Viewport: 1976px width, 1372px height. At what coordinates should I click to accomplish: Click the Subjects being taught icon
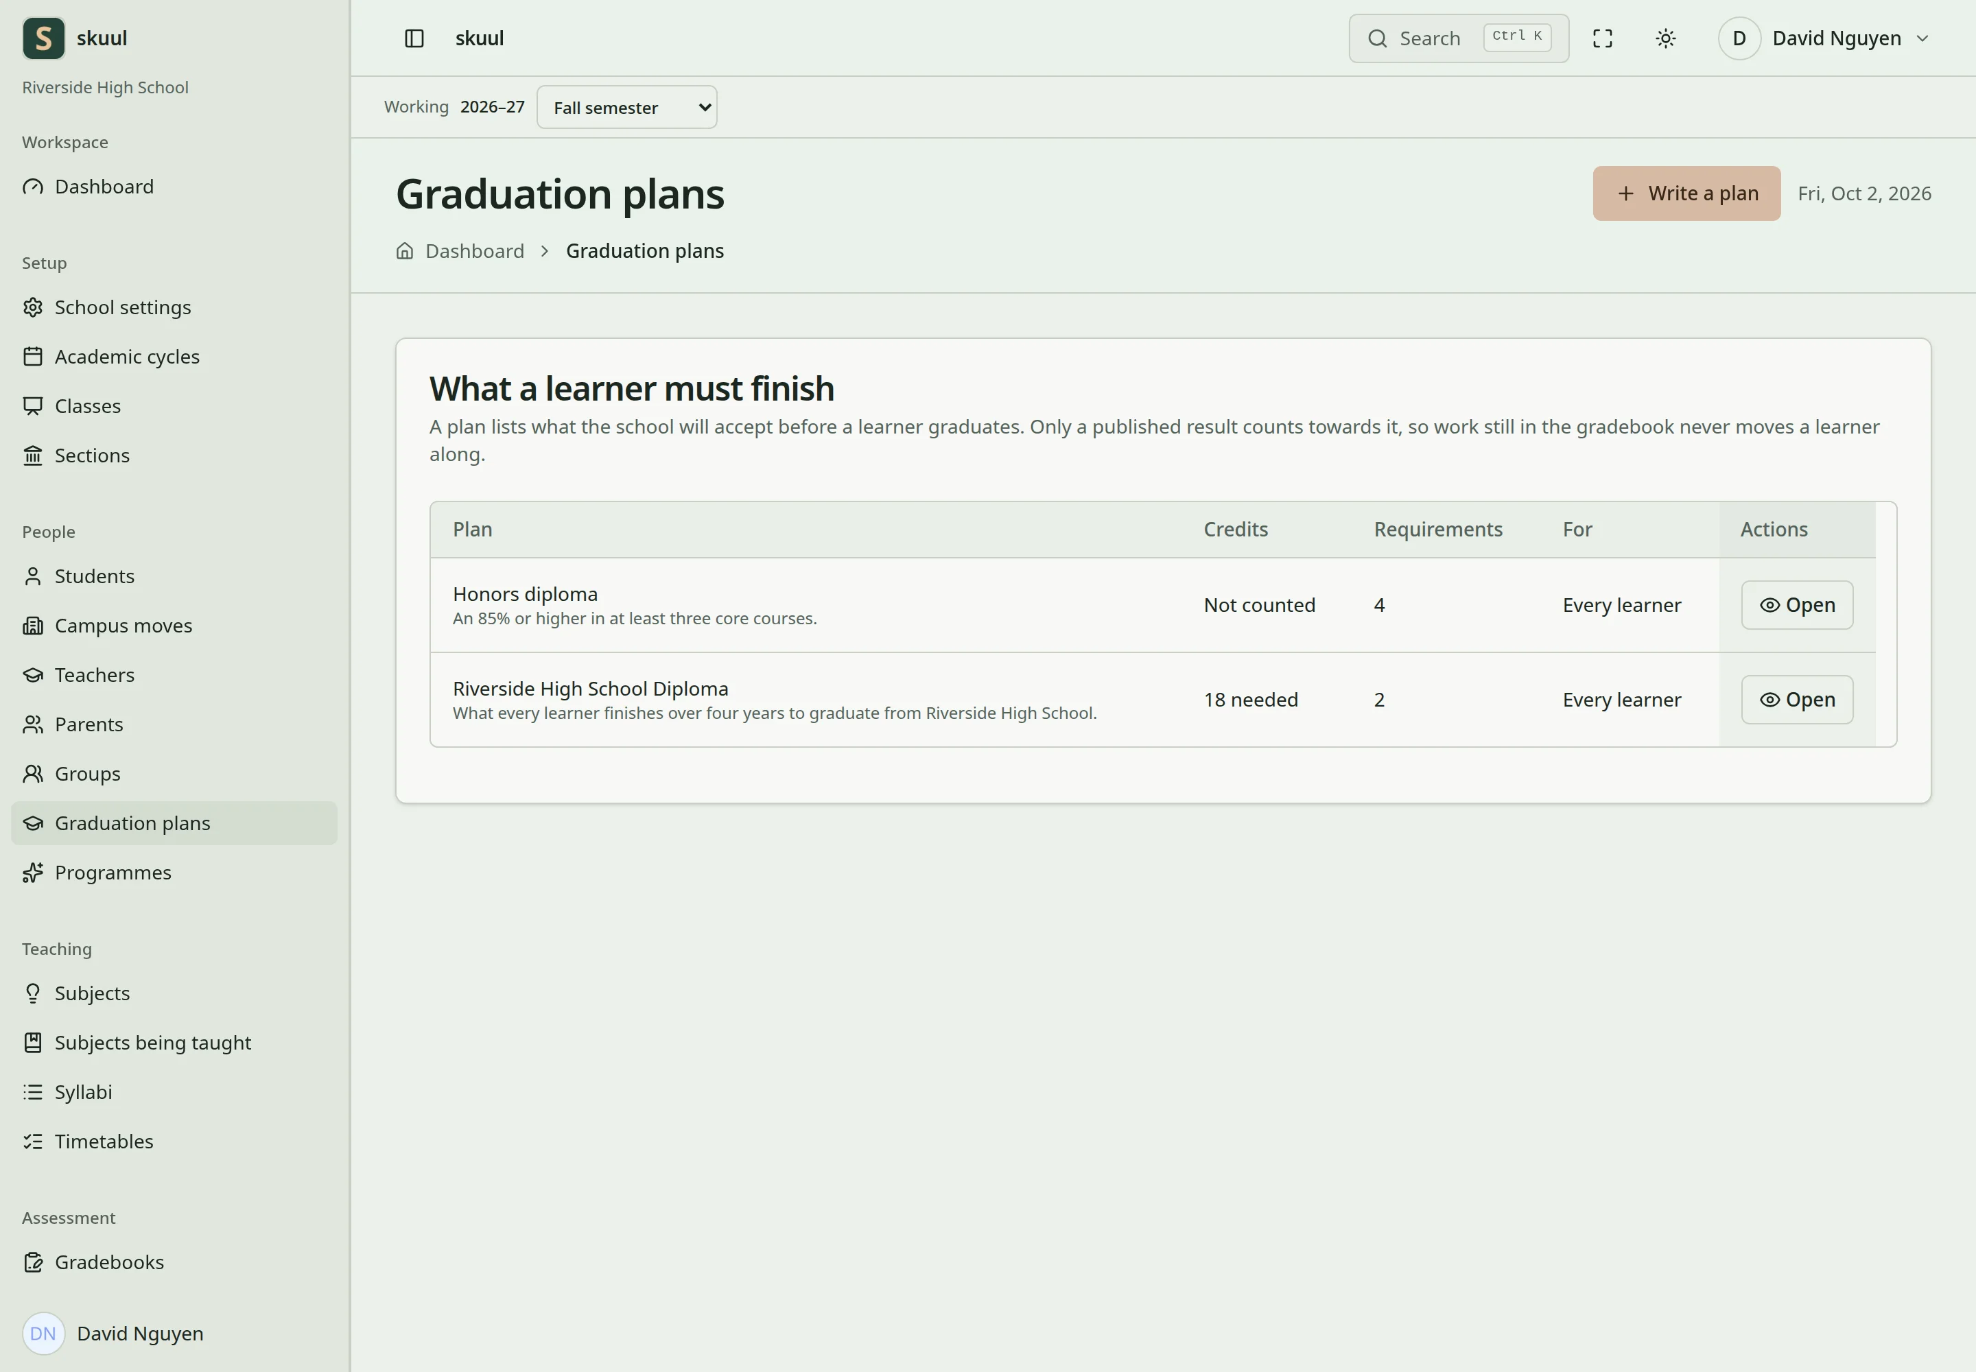33,1043
